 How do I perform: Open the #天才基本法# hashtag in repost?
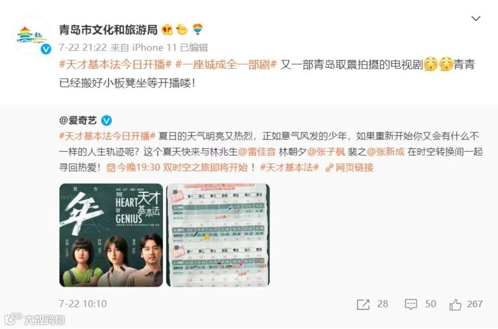tap(289, 167)
